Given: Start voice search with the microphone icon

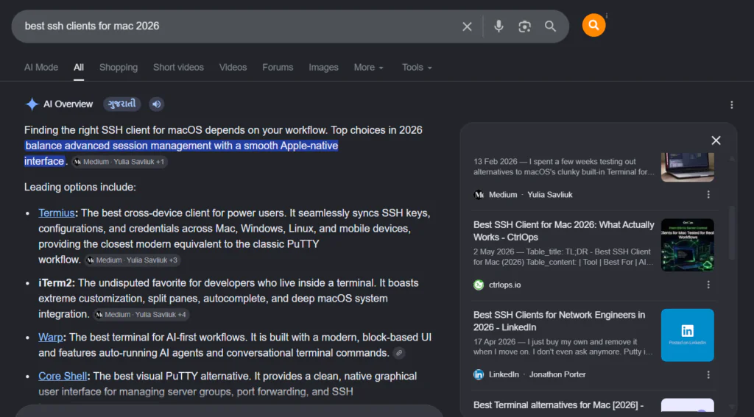Looking at the screenshot, I should 498,26.
